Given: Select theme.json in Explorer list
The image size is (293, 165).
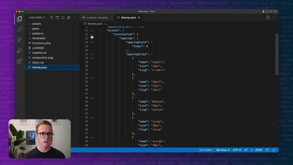Looking at the screenshot, I should point(52,67).
